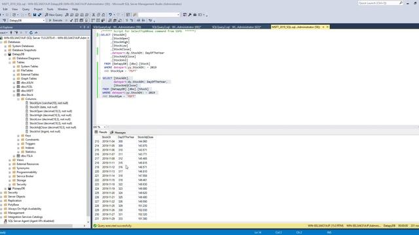Click the Save All icon
The height and width of the screenshot is (235, 419).
[39, 15]
